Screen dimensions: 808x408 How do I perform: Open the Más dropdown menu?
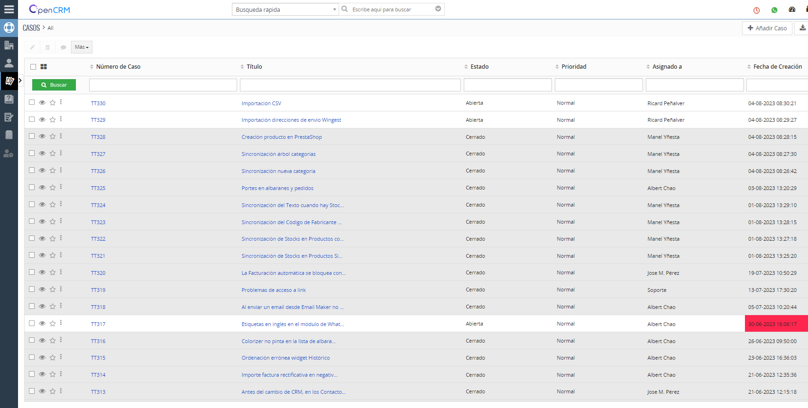(82, 47)
